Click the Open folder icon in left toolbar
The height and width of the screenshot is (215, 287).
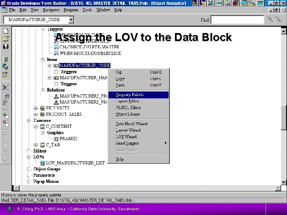click(6, 39)
